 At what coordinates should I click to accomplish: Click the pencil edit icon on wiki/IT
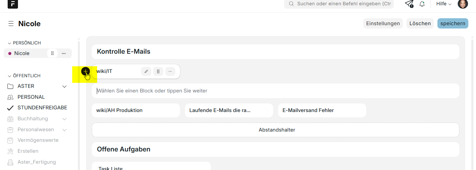[146, 72]
